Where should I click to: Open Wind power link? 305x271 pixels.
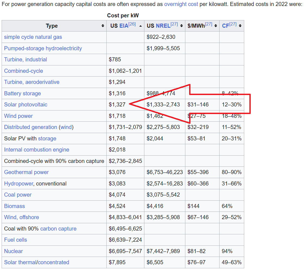tap(18, 116)
